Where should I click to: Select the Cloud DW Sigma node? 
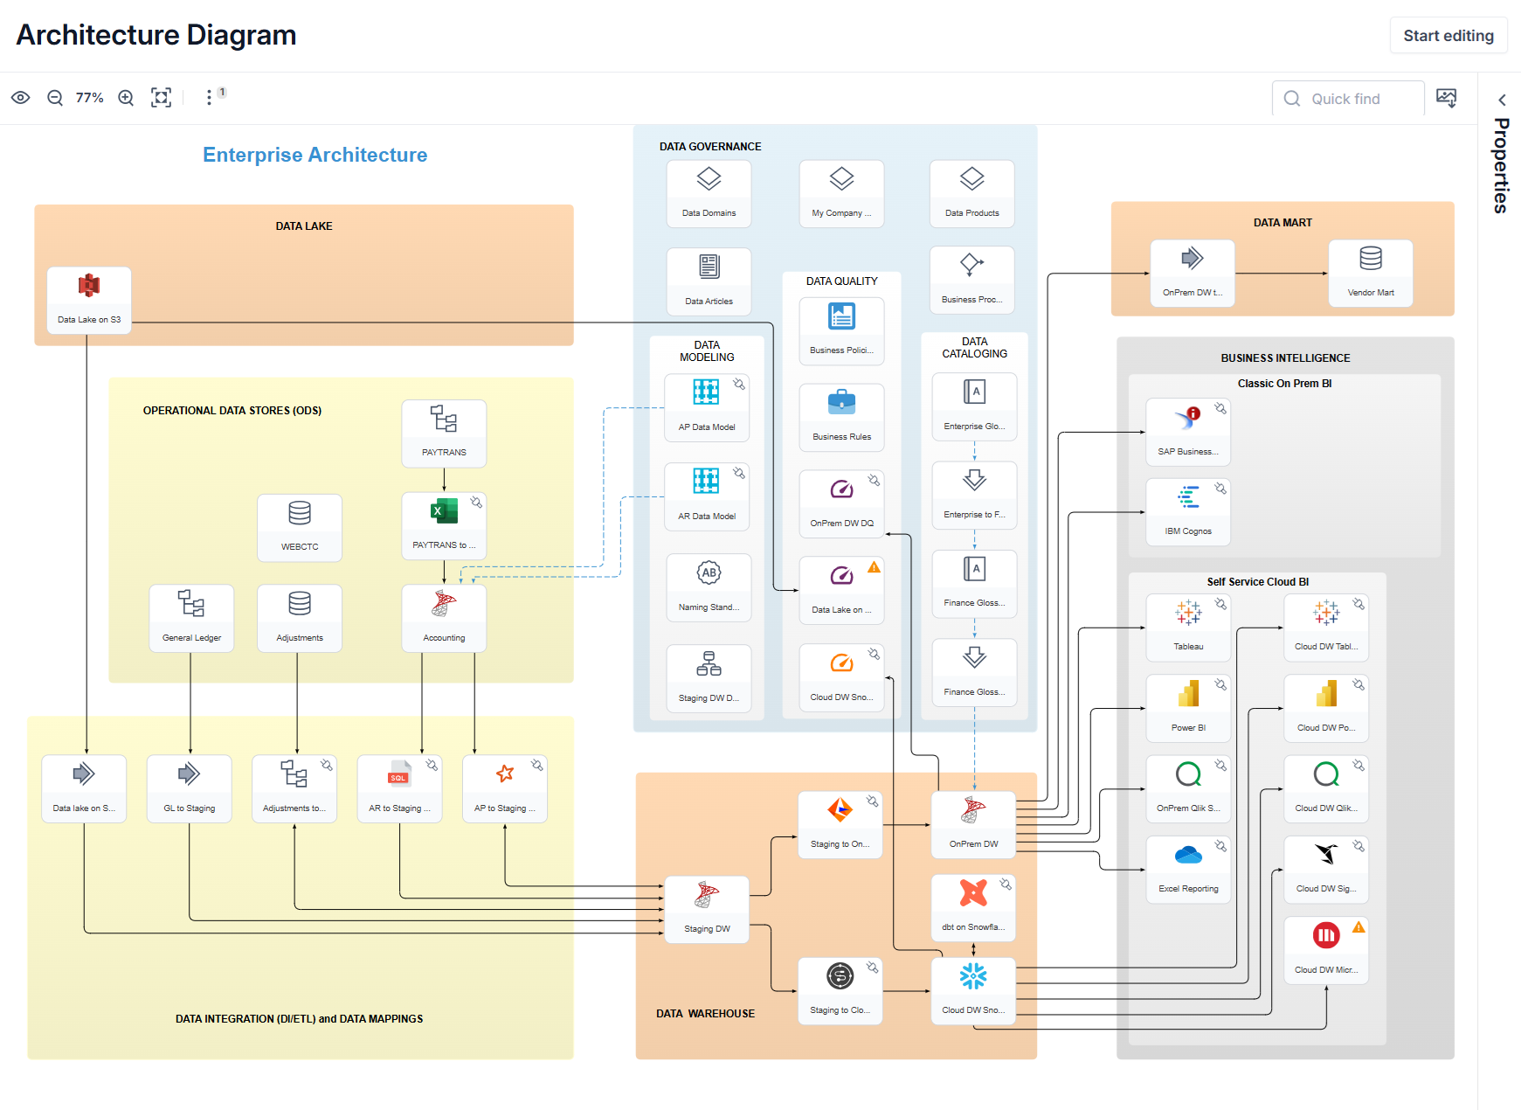click(x=1326, y=869)
